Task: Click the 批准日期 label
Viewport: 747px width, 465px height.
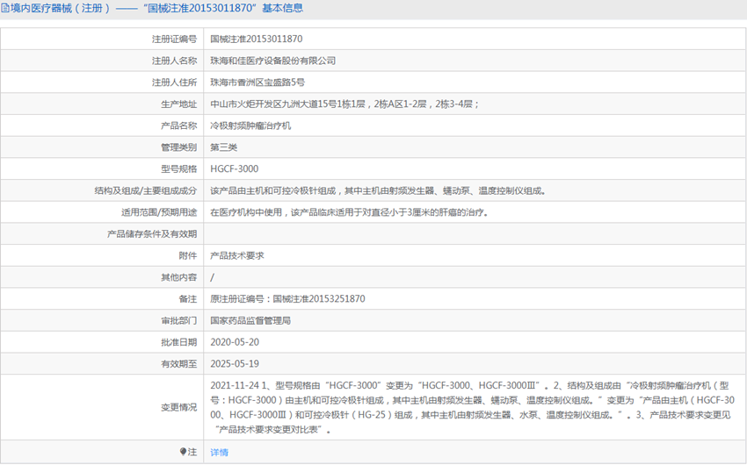Action: [178, 342]
